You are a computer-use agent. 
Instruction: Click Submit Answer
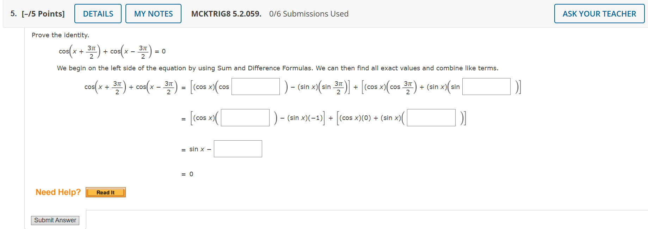click(55, 220)
